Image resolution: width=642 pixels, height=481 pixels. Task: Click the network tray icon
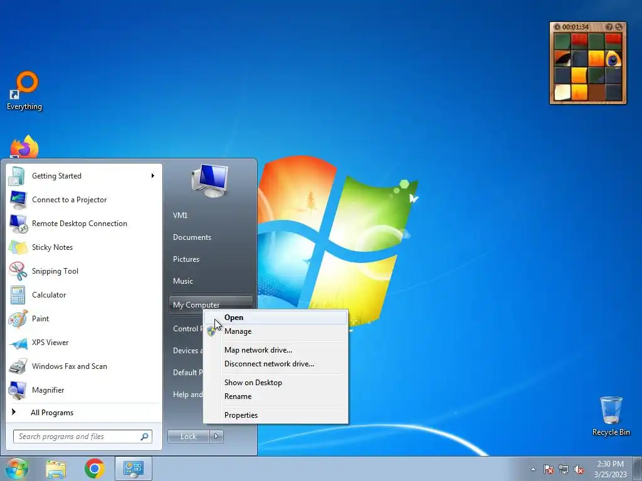(x=564, y=469)
